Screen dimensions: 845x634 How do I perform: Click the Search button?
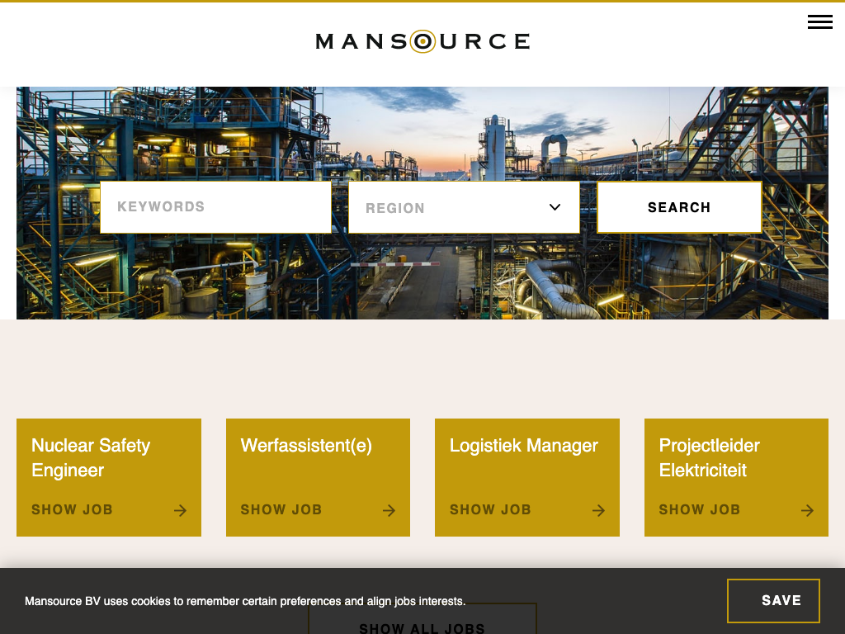tap(679, 207)
